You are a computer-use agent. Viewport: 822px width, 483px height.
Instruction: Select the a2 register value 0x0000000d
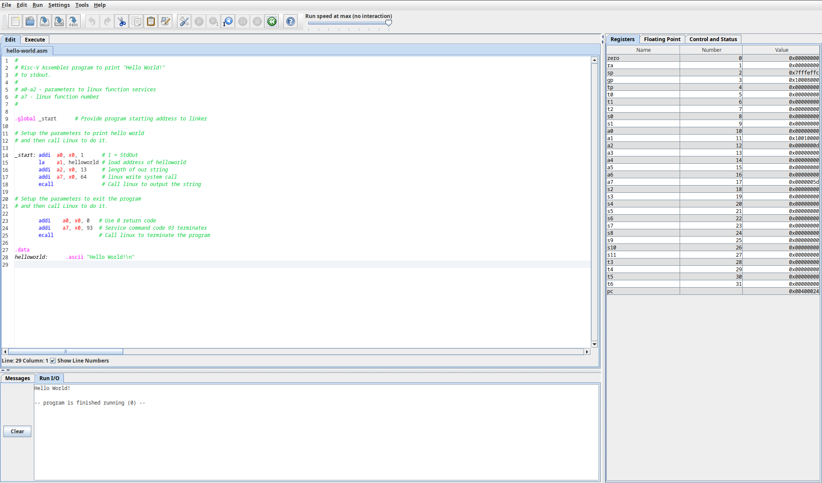pos(781,145)
